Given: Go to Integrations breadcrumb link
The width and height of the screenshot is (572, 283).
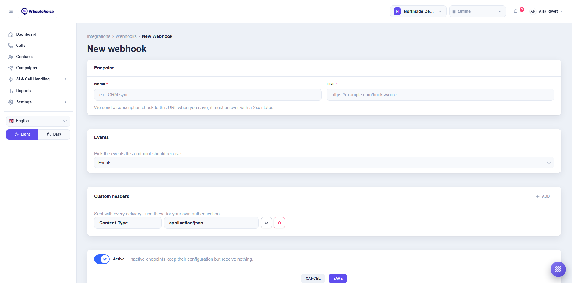Looking at the screenshot, I should (99, 36).
